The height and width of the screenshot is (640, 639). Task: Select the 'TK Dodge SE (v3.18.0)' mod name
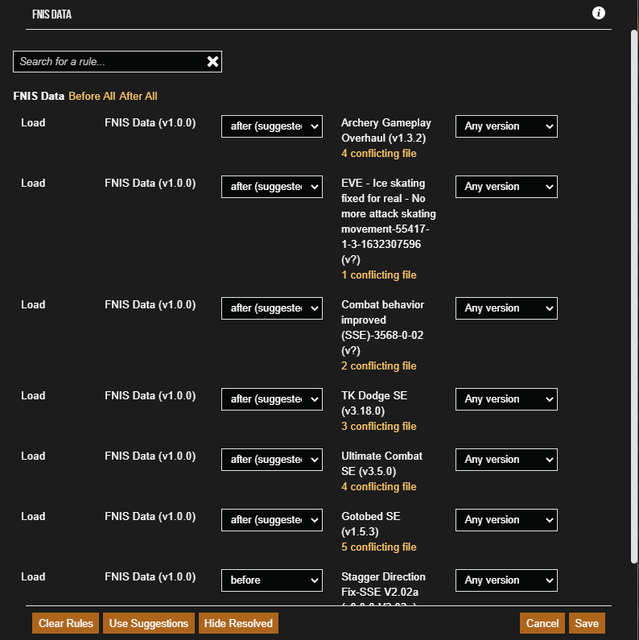[374, 403]
